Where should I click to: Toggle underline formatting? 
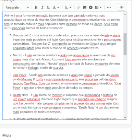point(48,8)
